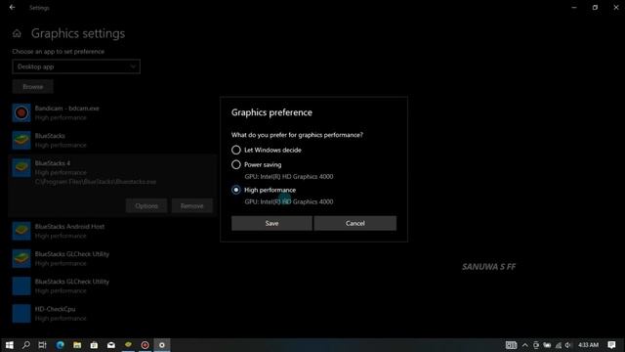Click the Graphics settings page heading

tap(78, 33)
